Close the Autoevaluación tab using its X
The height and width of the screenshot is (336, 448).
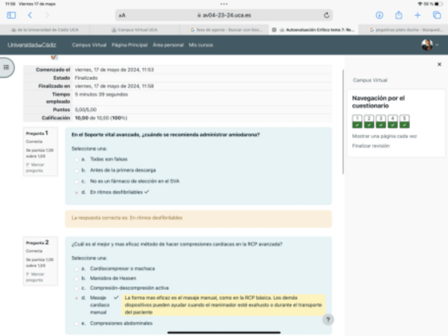tap(274, 30)
